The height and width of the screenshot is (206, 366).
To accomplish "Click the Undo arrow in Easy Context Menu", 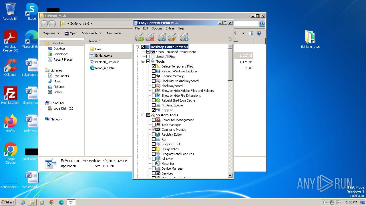I will click(x=230, y=39).
